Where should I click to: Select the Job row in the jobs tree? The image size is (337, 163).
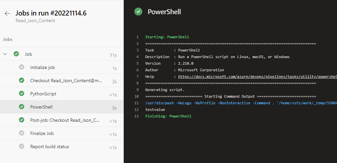point(62,54)
